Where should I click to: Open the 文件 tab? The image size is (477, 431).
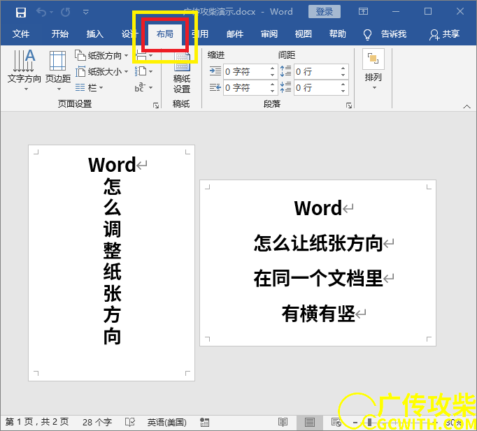[21, 34]
